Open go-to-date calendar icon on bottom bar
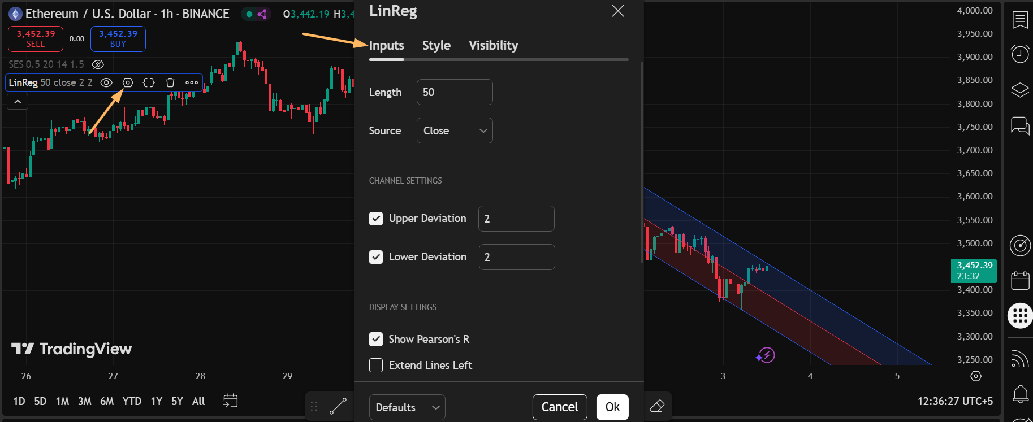Image resolution: width=1033 pixels, height=422 pixels. tap(230, 401)
